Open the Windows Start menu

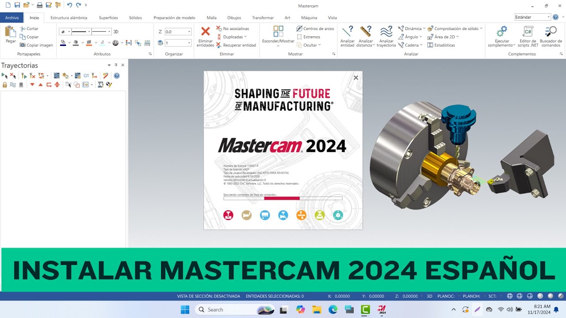(x=185, y=310)
